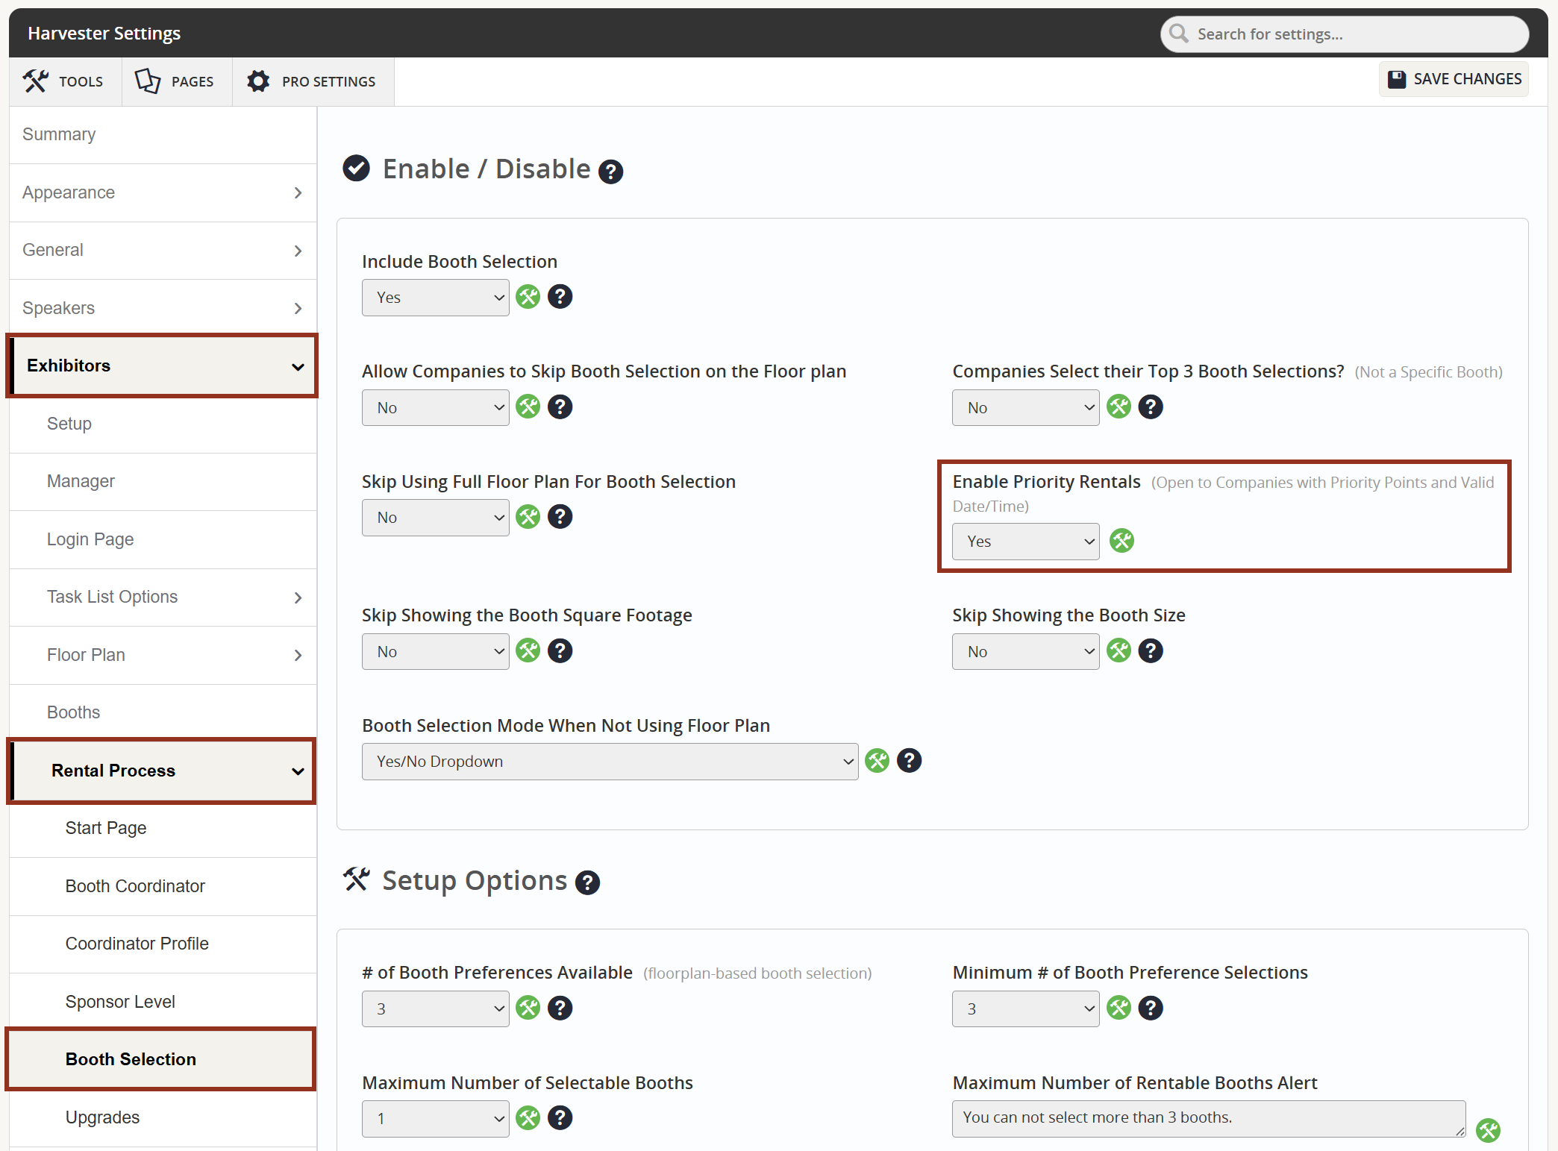Collapse the Exhibitors sidebar section
1558x1151 pixels.
coord(163,366)
